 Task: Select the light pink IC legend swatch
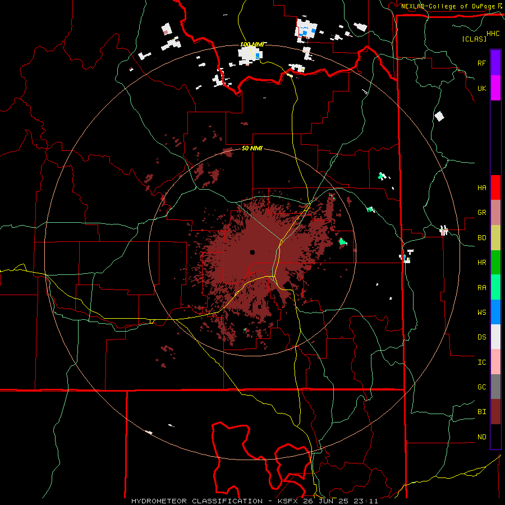click(495, 362)
